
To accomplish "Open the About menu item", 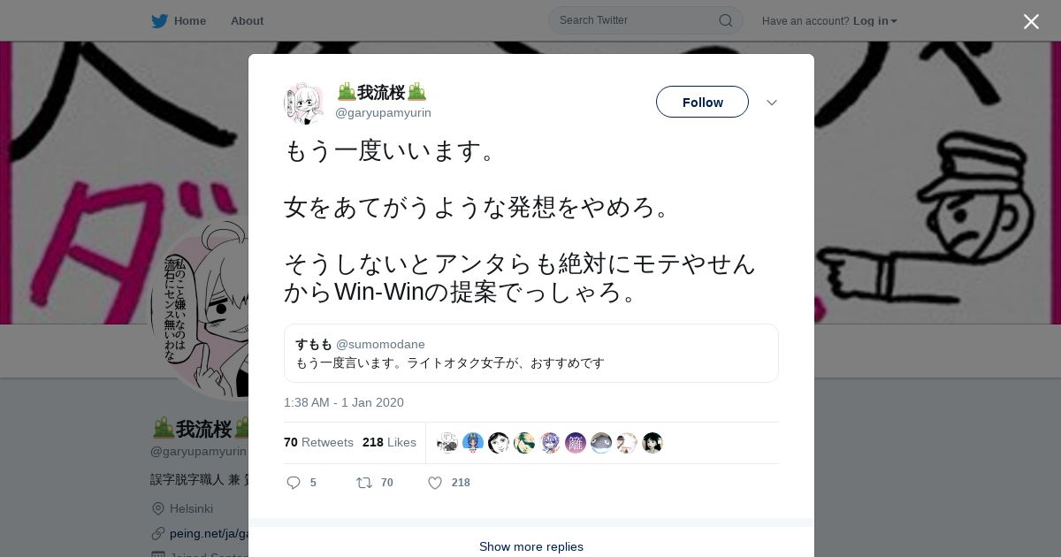I will [247, 20].
